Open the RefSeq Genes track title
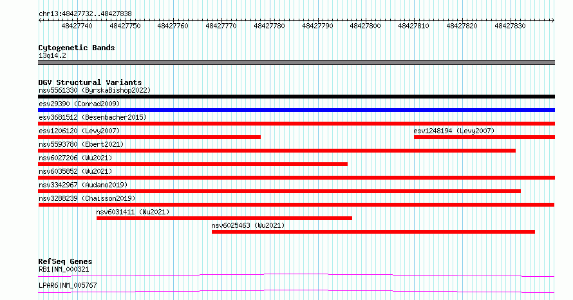Screen dimensions: 573x300 click(65, 261)
